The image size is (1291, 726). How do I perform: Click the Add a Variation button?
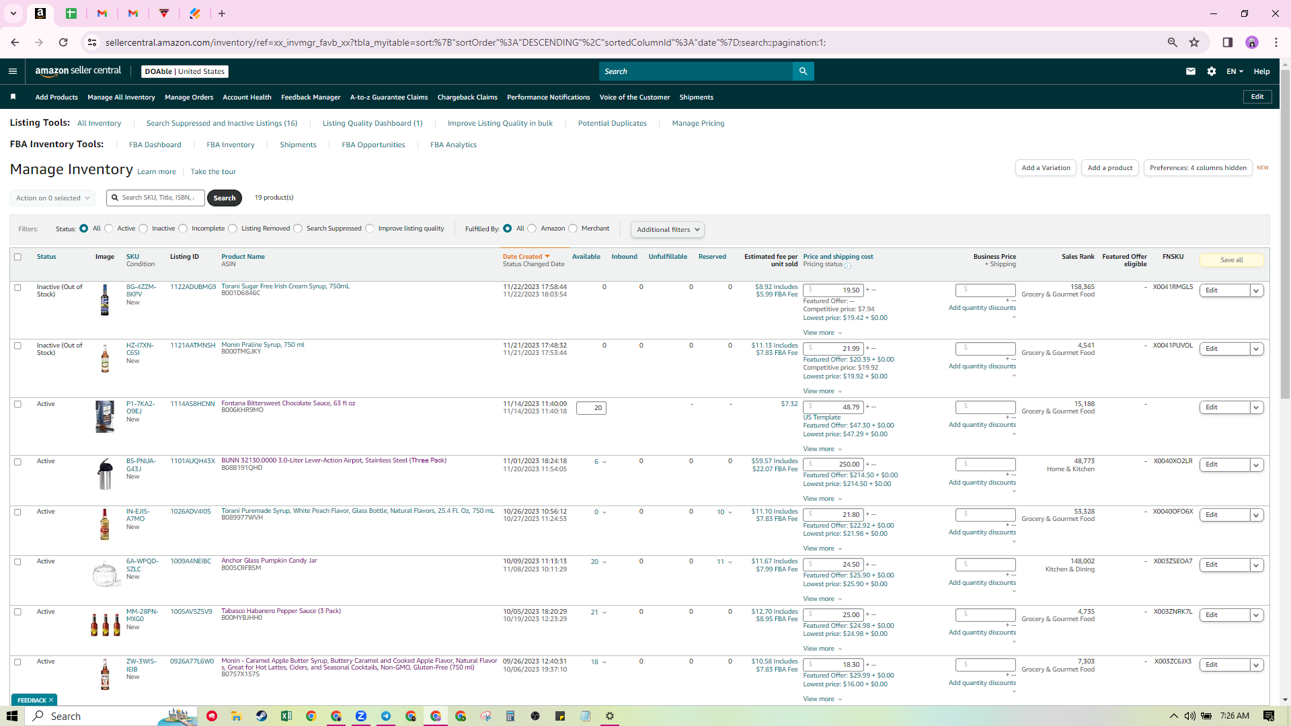click(1046, 168)
